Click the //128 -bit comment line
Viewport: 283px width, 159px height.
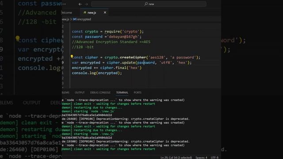coord(83,47)
